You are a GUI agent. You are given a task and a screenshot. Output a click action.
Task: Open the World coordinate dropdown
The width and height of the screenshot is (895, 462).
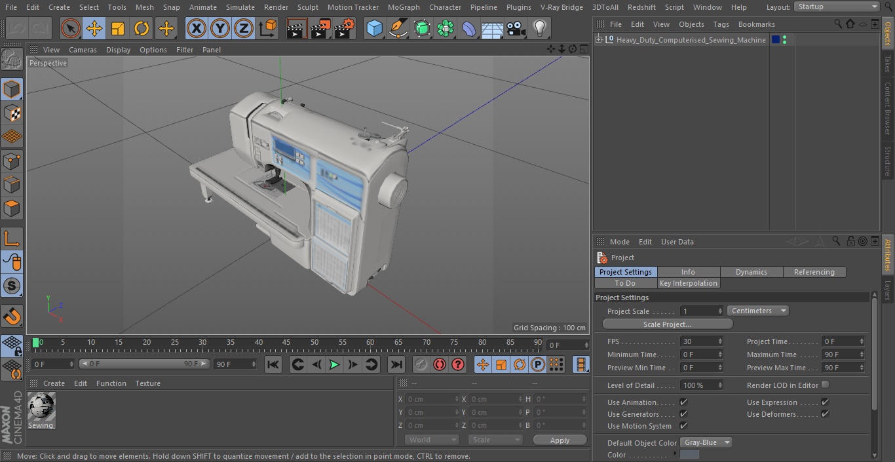click(431, 440)
